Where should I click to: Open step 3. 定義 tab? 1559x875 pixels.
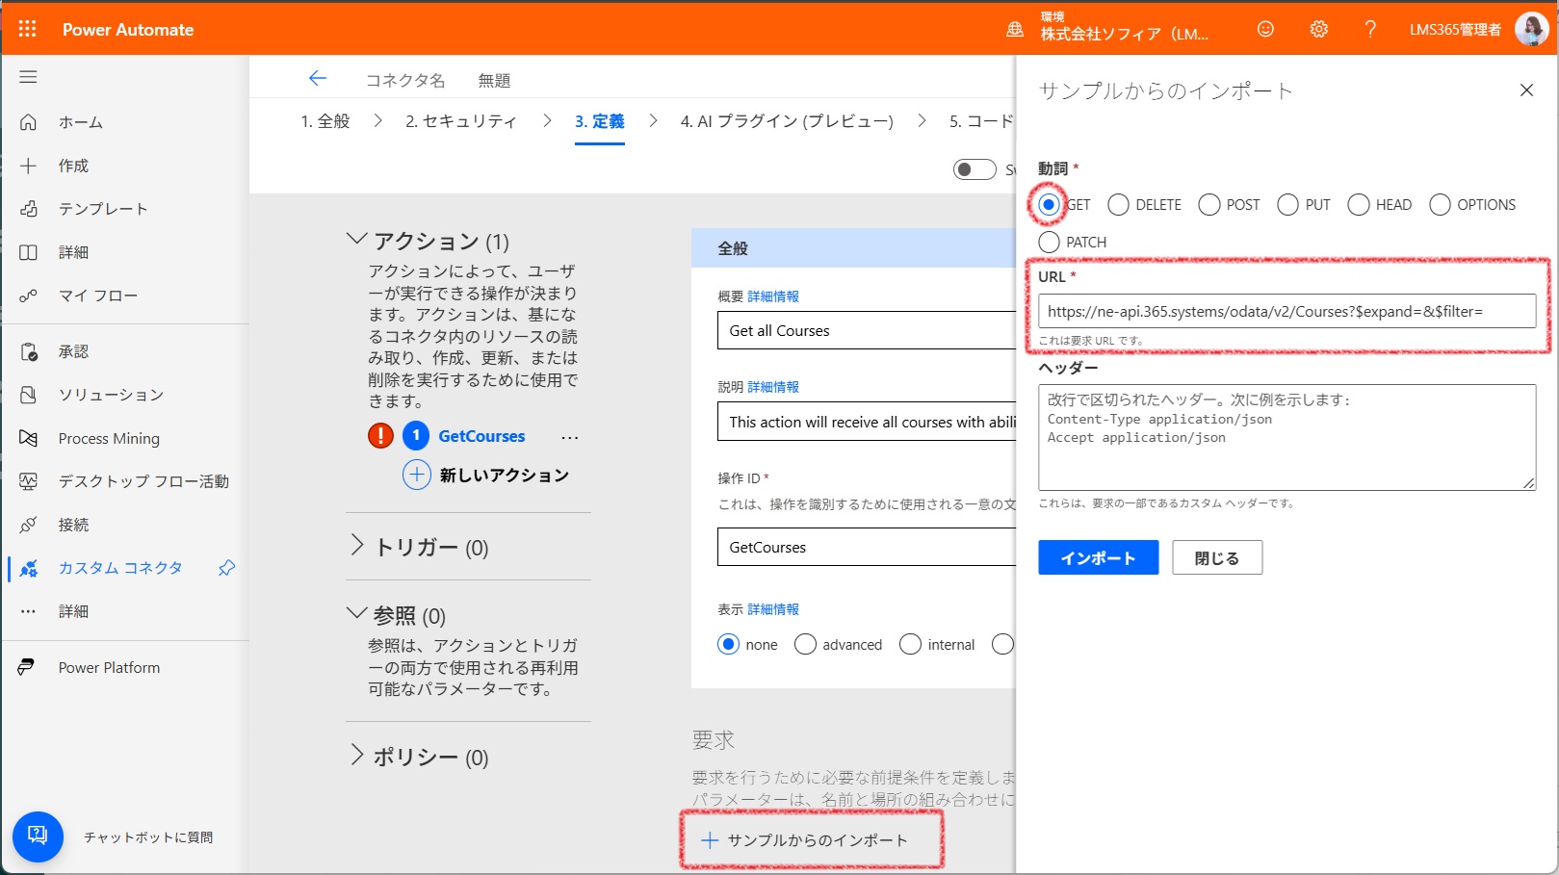tap(600, 121)
